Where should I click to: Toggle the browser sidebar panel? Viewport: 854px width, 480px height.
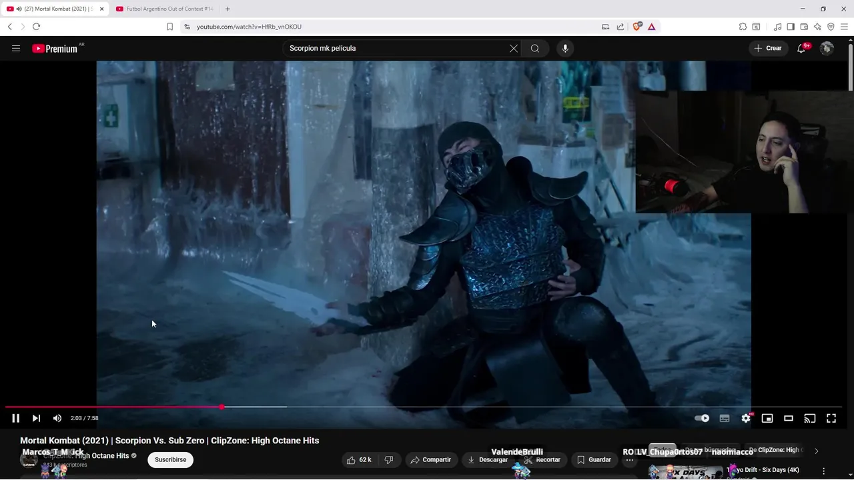[x=791, y=27]
